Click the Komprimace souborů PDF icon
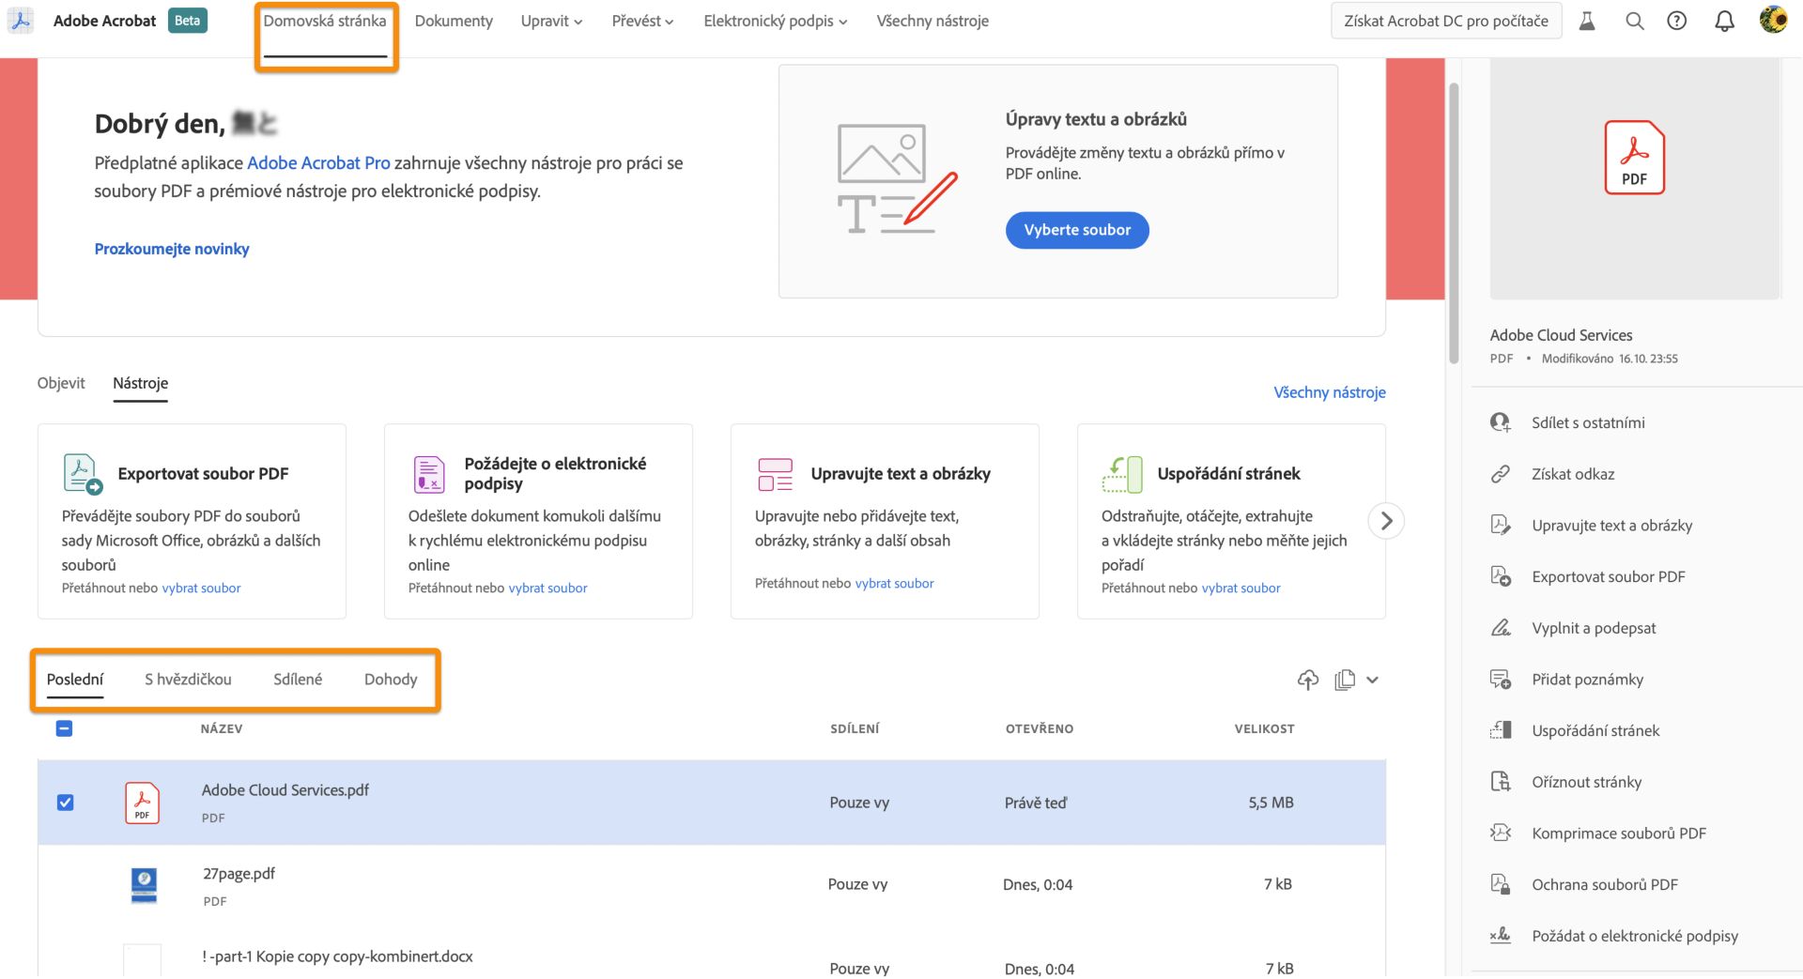The height and width of the screenshot is (979, 1803). click(1501, 833)
